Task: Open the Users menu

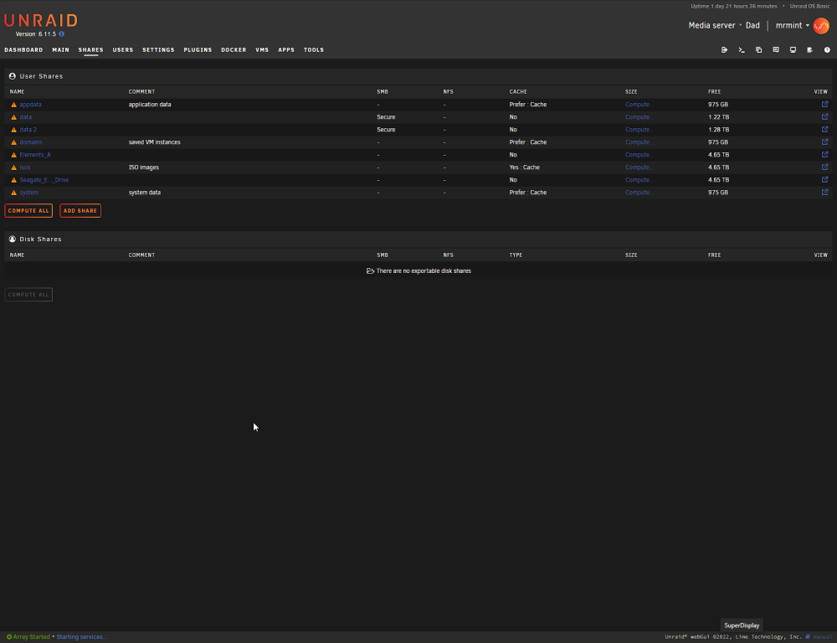Action: click(x=123, y=49)
